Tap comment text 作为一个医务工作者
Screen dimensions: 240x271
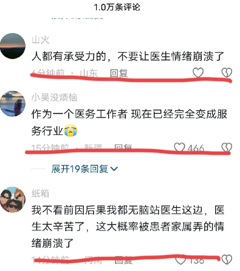coord(79,114)
